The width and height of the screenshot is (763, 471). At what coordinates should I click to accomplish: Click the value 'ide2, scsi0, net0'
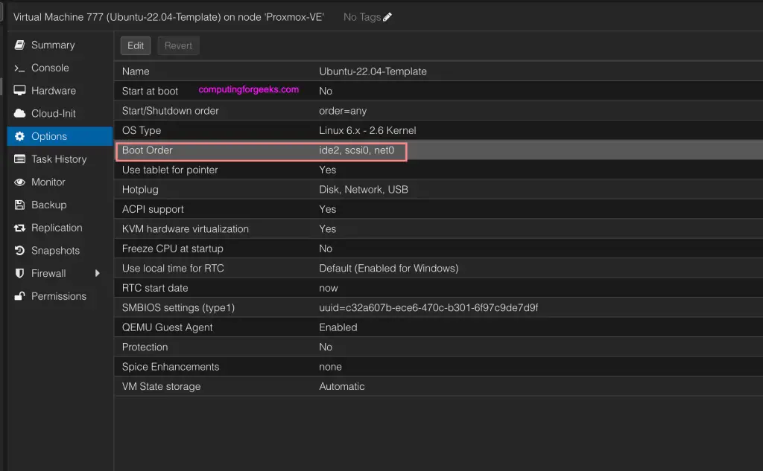(x=357, y=150)
